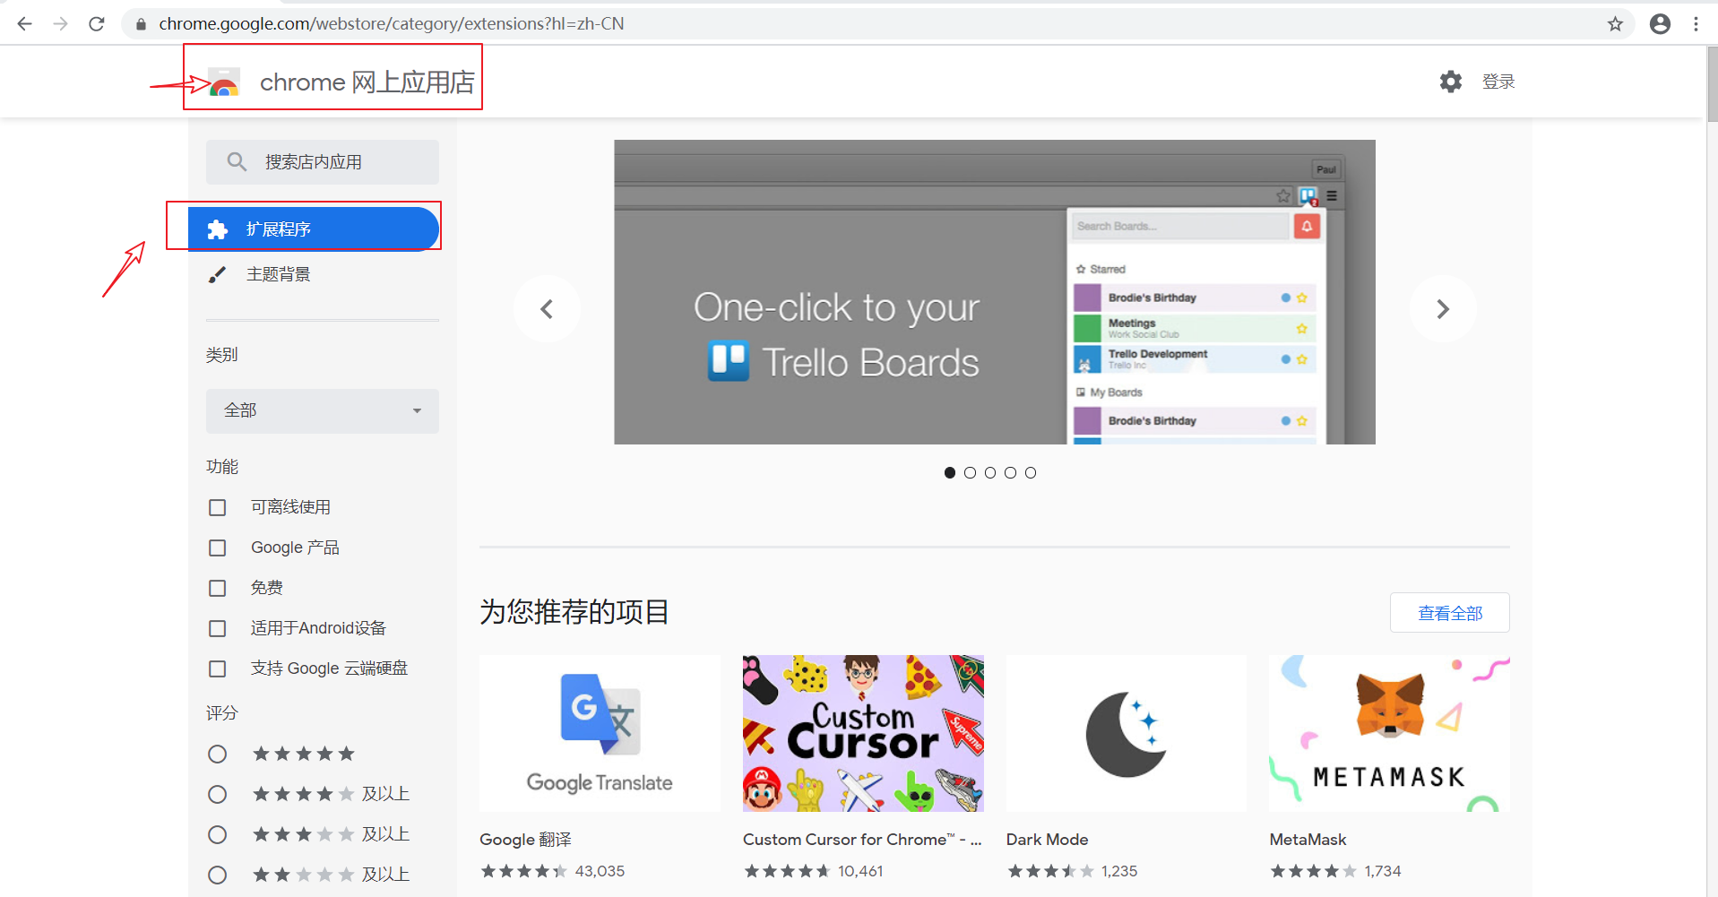Select the 扩展程序 tab in sidebar
The width and height of the screenshot is (1718, 897).
(x=314, y=229)
